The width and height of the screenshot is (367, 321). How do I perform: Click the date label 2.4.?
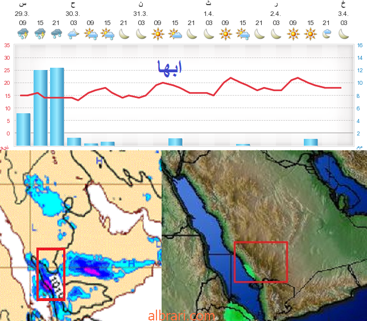coord(275,14)
